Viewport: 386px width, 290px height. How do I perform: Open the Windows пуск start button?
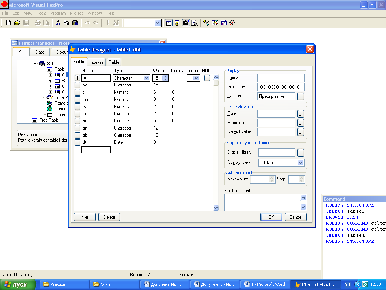coord(18,284)
